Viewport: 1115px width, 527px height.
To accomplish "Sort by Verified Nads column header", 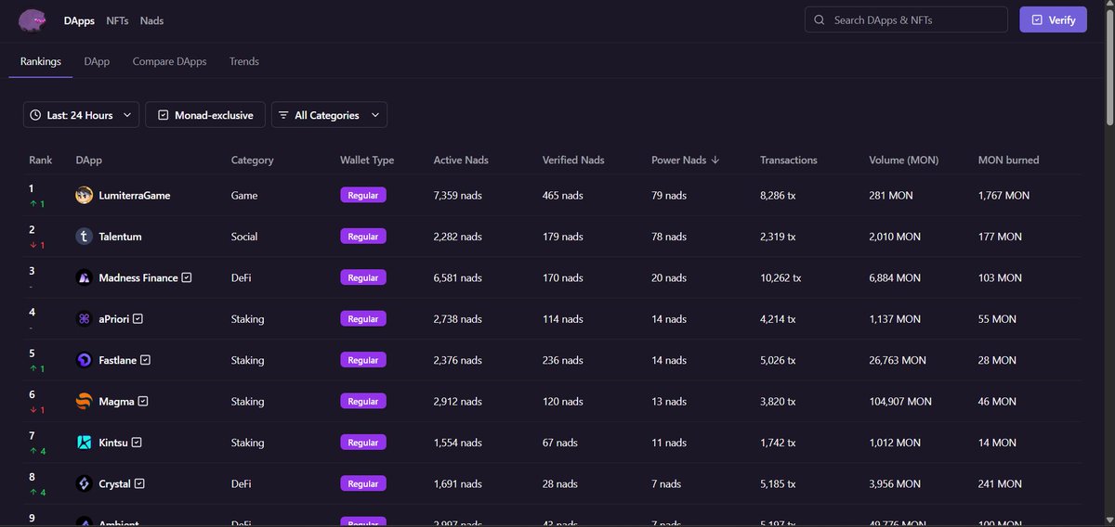I will tap(573, 160).
